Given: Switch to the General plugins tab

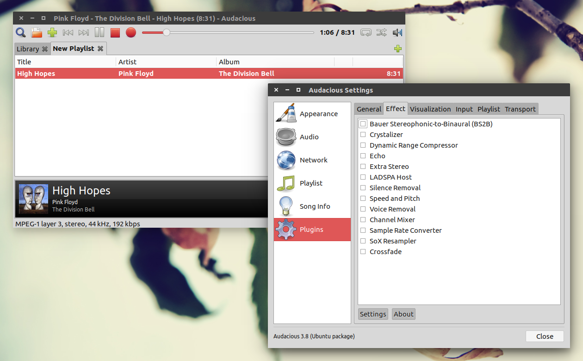Looking at the screenshot, I should (369, 109).
